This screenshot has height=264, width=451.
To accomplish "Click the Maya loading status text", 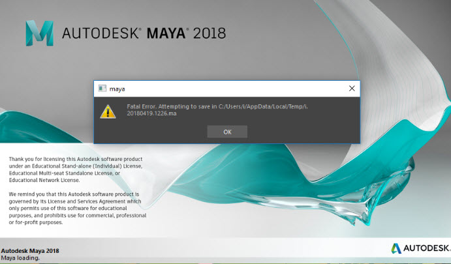I will click(x=20, y=258).
